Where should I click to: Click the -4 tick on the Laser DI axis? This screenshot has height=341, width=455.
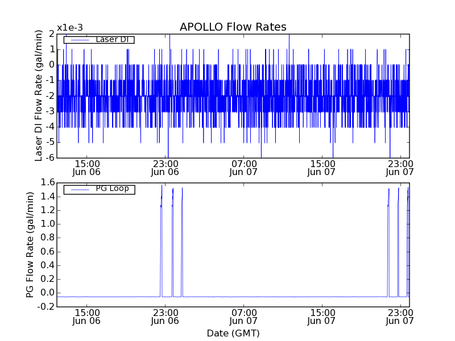tap(50, 127)
